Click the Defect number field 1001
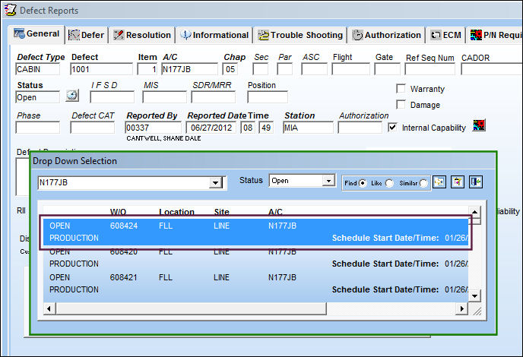523x357 pixels. (x=101, y=69)
